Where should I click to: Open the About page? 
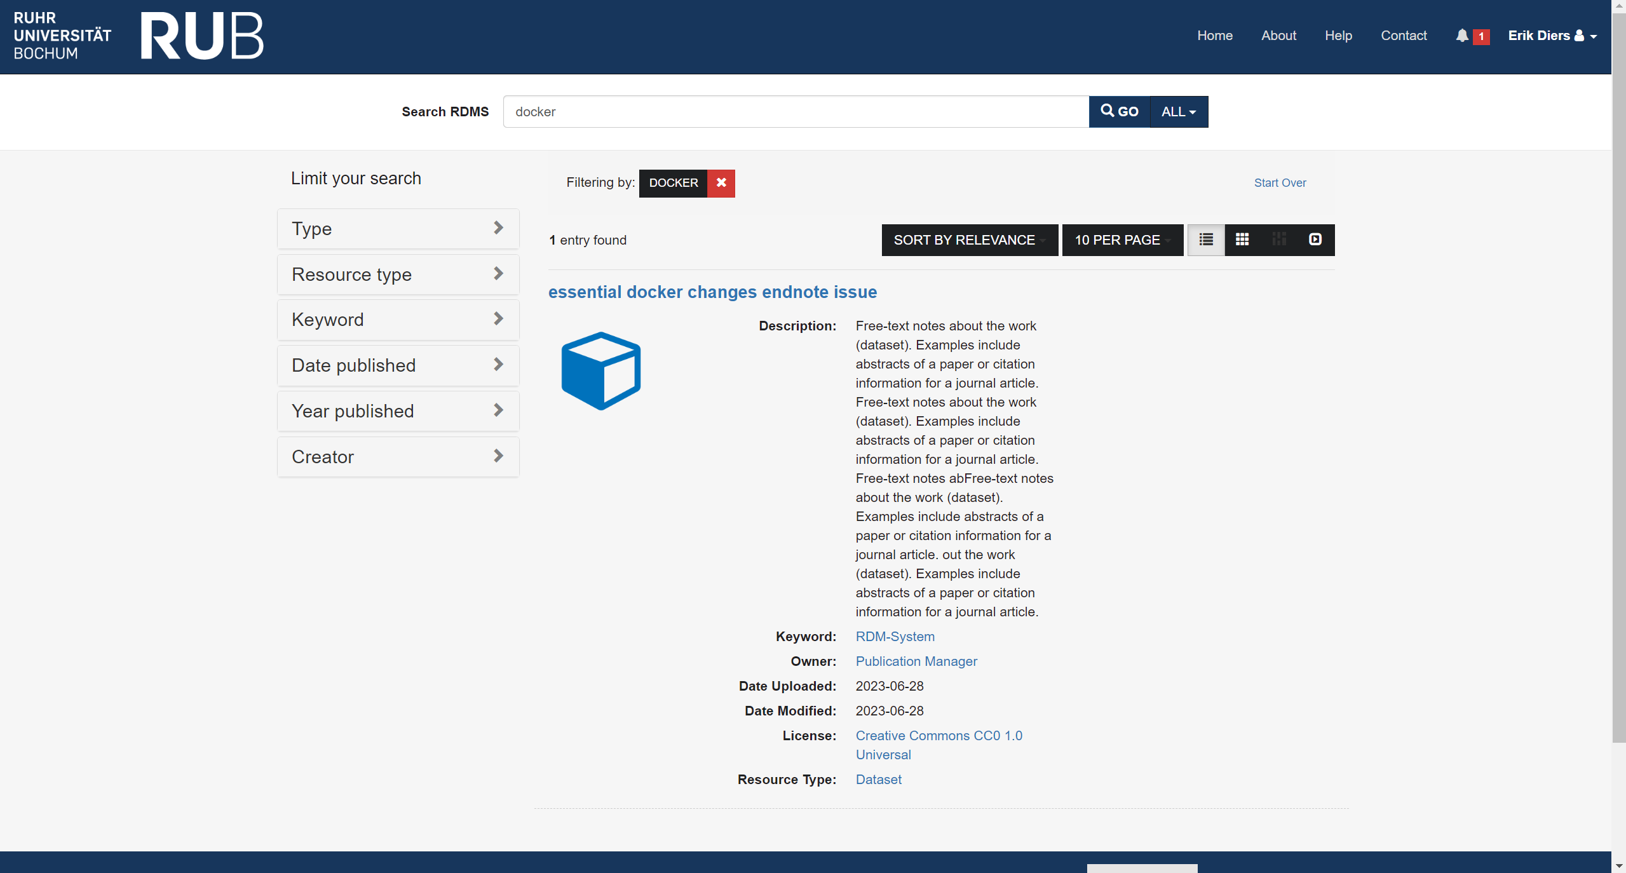coord(1278,36)
